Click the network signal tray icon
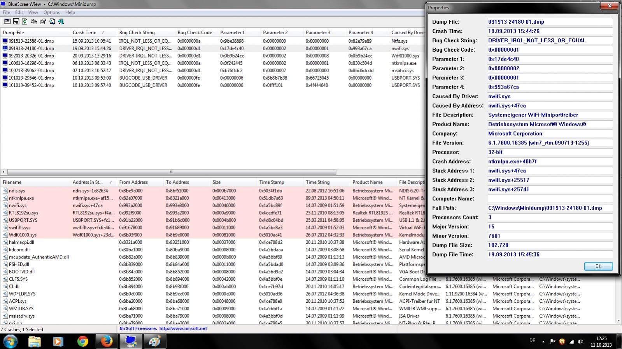The height and width of the screenshot is (349, 622). 571,342
